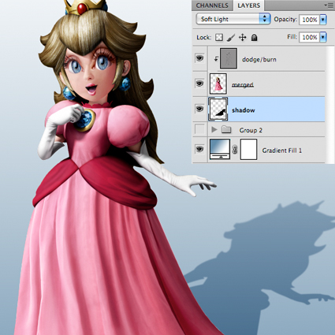Click the lock position move icon

click(242, 38)
